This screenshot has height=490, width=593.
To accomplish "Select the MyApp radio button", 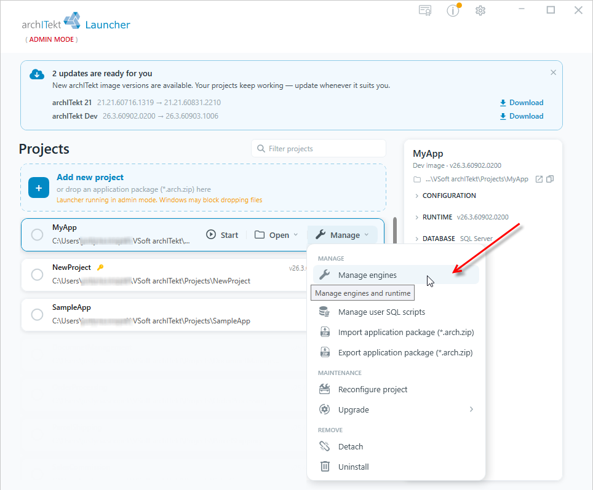I will 37,235.
